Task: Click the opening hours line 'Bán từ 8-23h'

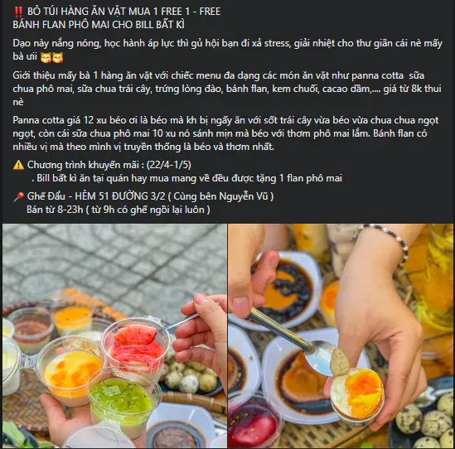Action: click(119, 210)
